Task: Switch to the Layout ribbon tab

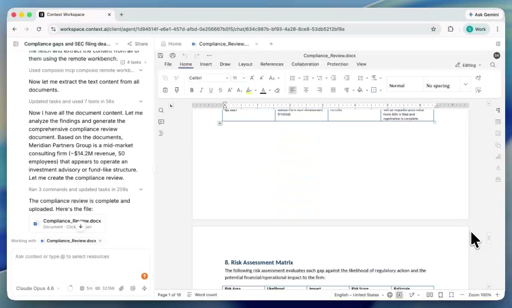Action: tap(245, 64)
